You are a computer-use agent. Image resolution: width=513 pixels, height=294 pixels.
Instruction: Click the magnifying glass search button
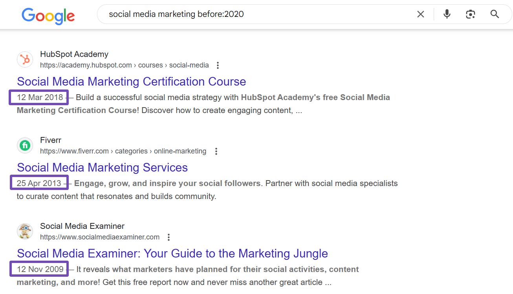click(x=495, y=15)
